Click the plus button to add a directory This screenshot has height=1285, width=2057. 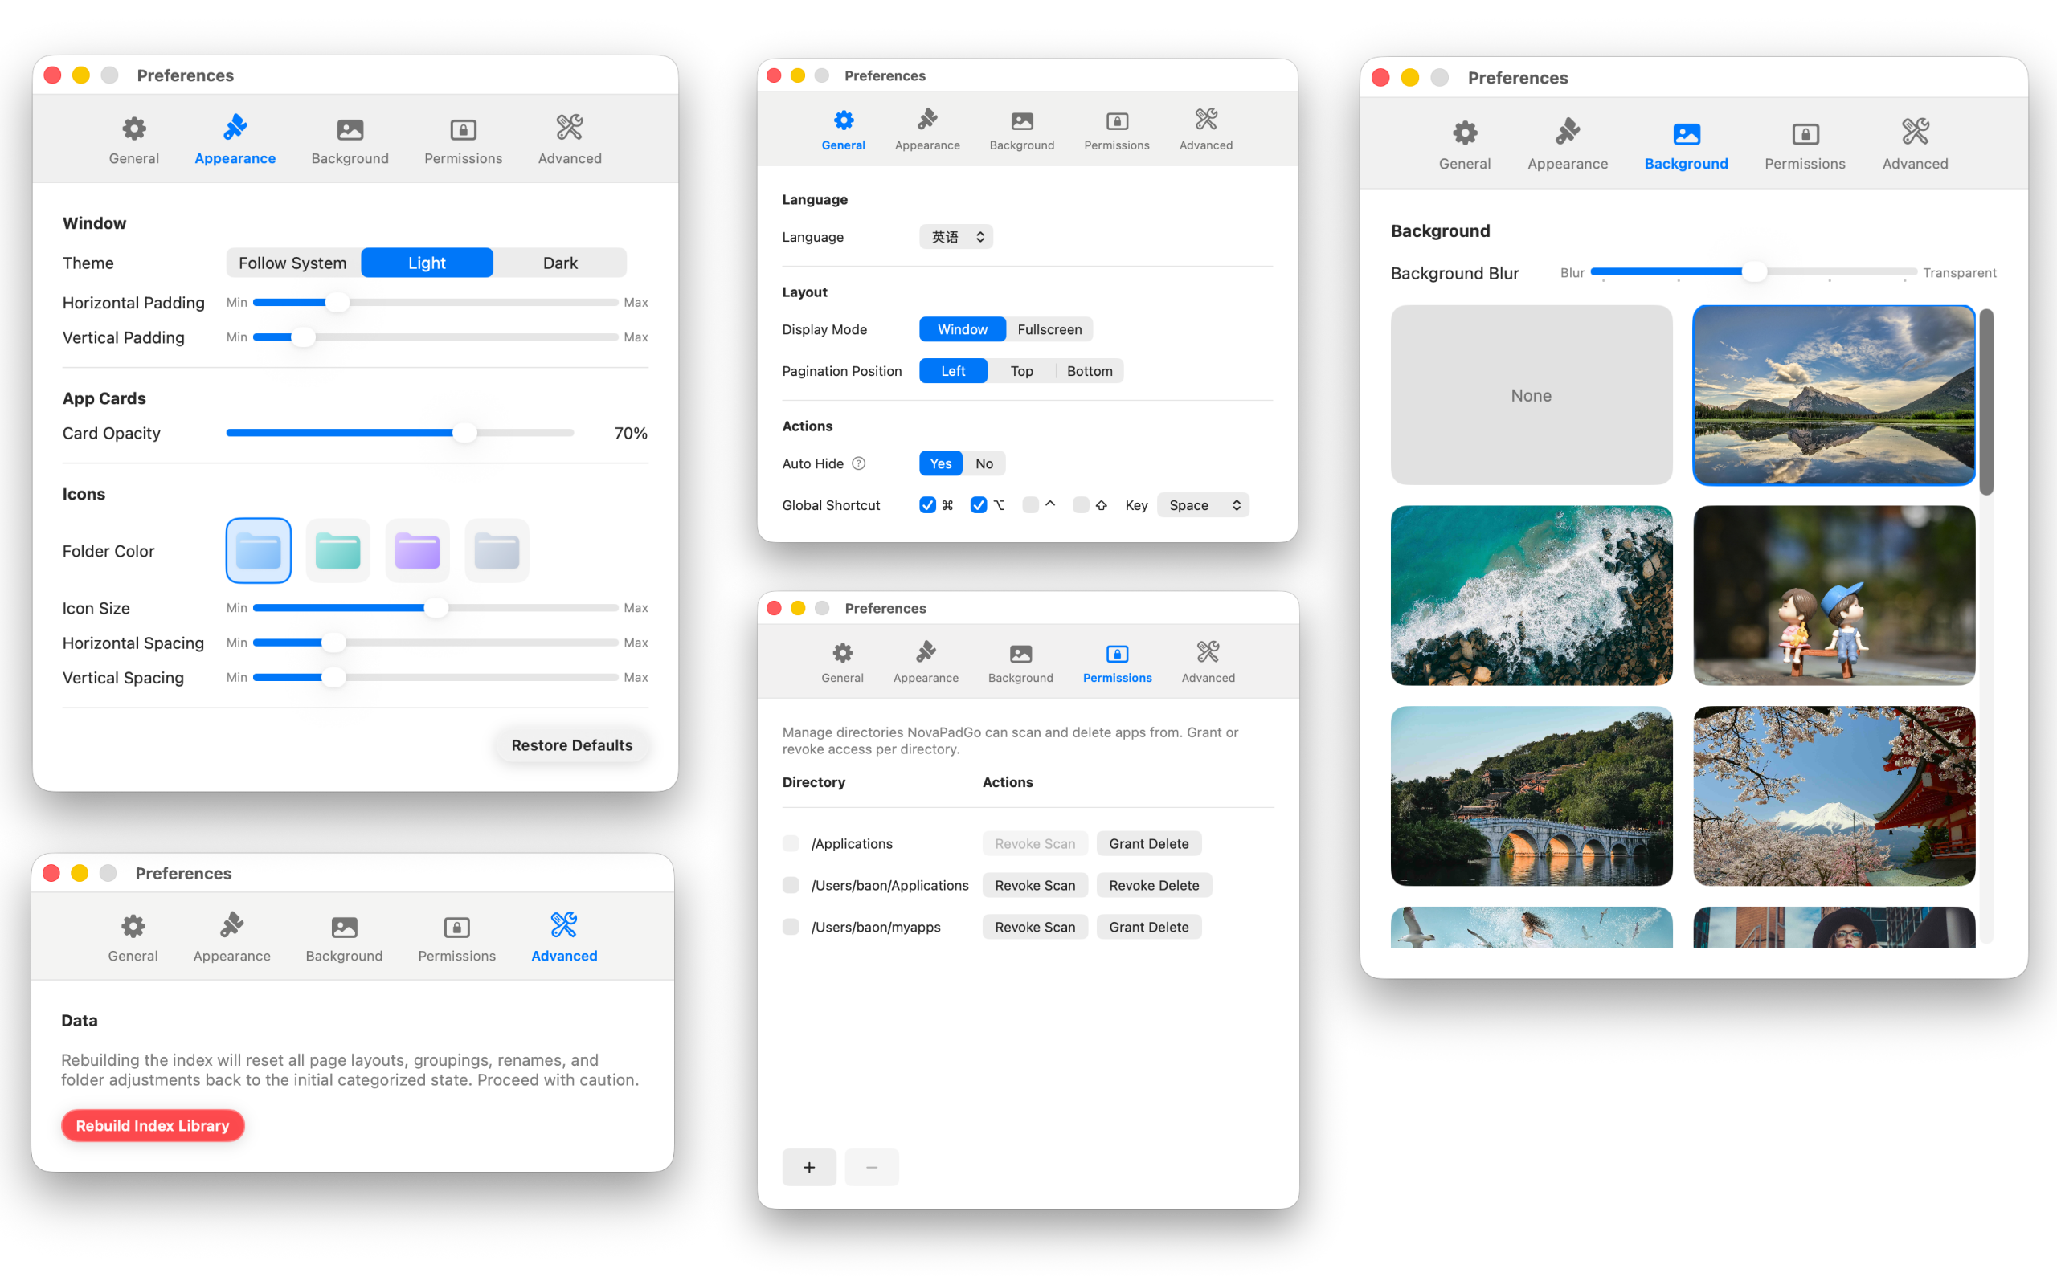coord(808,1167)
